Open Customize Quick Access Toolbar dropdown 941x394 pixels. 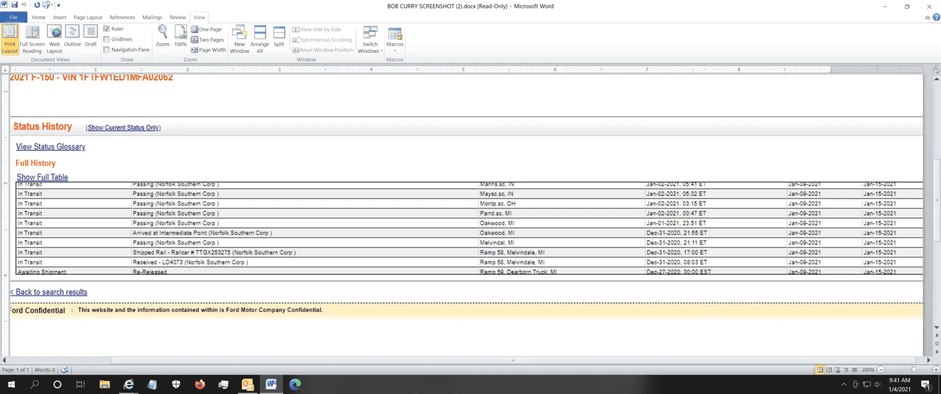tap(58, 5)
